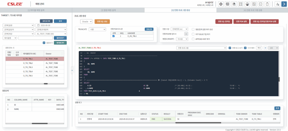Click the 전환 PGM 실행 button
This screenshot has height=131, width=288.
point(241,21)
